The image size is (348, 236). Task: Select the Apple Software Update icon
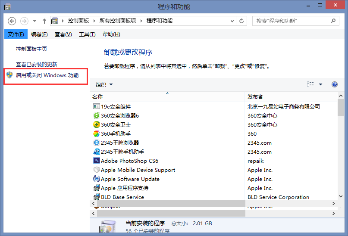pos(96,179)
